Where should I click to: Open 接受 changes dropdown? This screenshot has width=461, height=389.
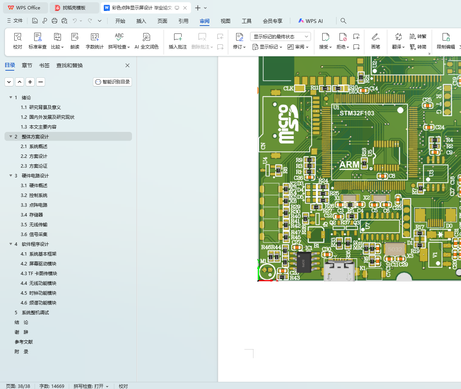pos(325,41)
